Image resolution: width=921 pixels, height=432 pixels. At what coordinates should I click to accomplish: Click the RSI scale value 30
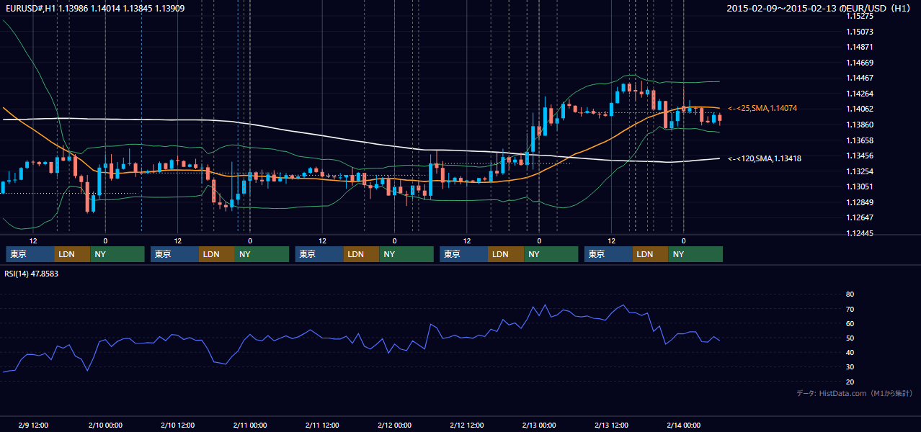point(850,366)
